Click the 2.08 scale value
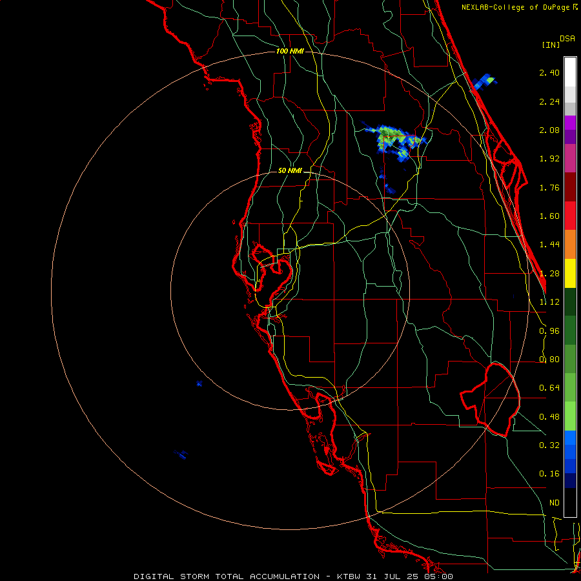This screenshot has width=581, height=581. point(549,130)
